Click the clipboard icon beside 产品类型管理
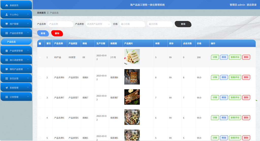 (x=7, y=51)
